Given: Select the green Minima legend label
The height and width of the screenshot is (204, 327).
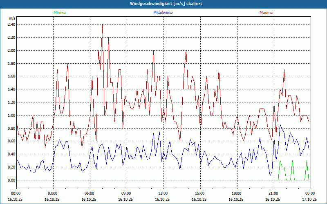Looking at the screenshot, I should [59, 13].
